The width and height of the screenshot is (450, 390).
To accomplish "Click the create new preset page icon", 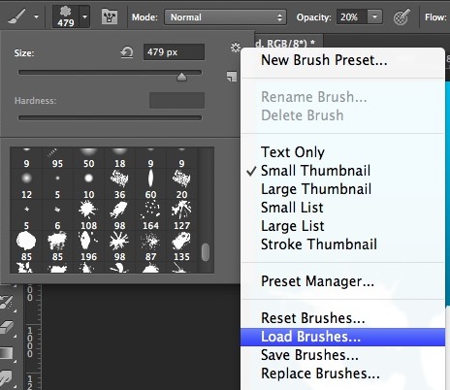I will click(232, 77).
